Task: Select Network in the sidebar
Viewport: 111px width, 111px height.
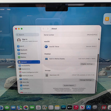Action: 22,54
